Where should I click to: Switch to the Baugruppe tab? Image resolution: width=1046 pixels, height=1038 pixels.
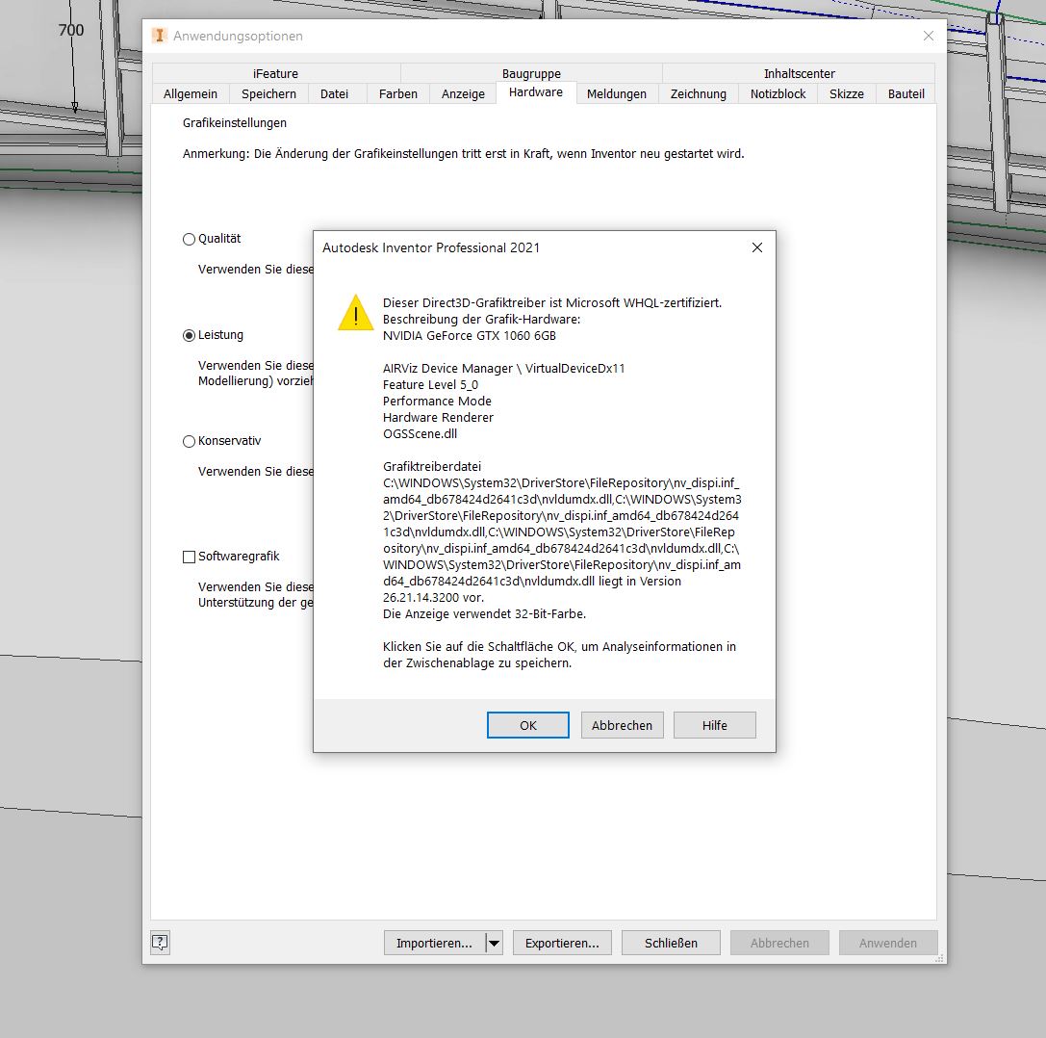[531, 73]
